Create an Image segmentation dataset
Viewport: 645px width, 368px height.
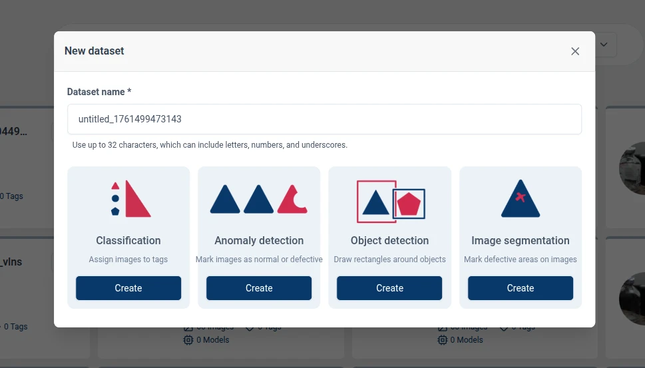point(520,288)
